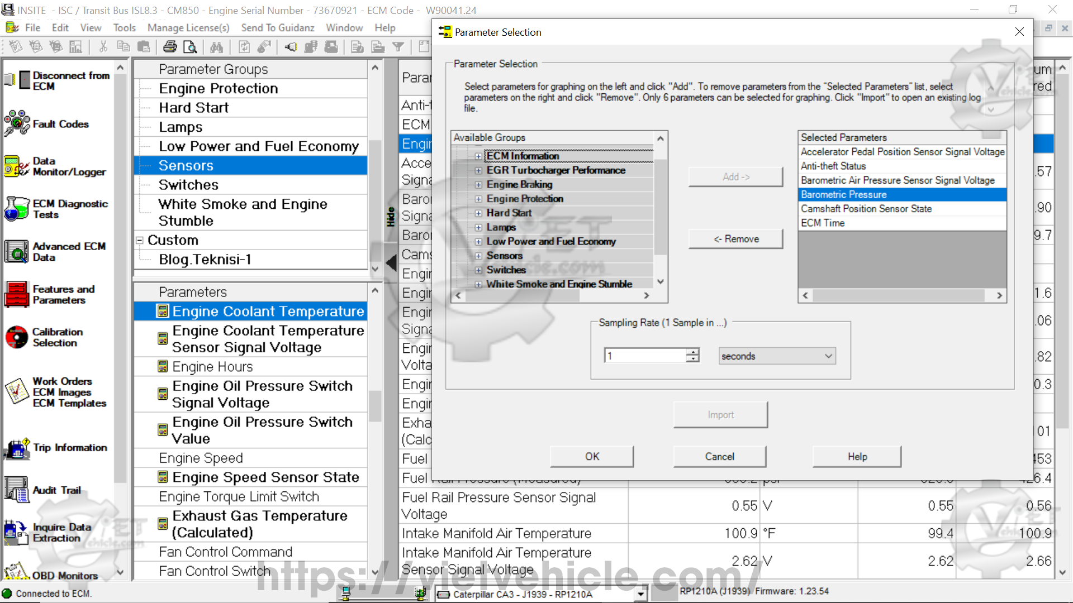1073x603 pixels.
Task: Increase the sampling rate value with the spinner
Action: pyautogui.click(x=693, y=352)
